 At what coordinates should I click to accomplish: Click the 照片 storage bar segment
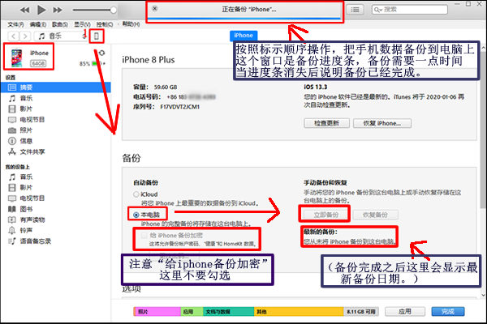click(157, 312)
